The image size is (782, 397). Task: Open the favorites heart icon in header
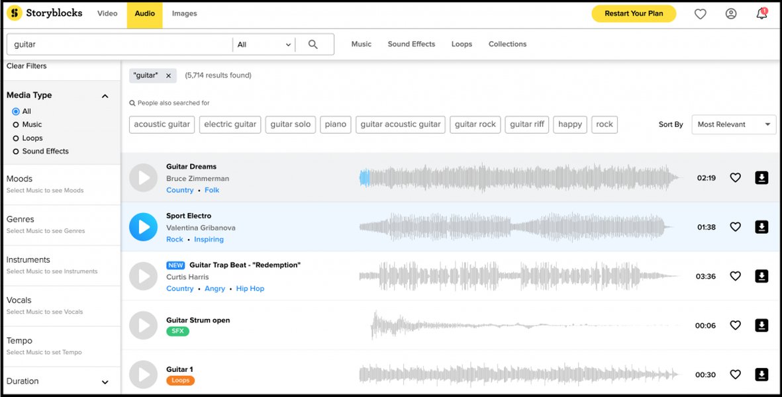pyautogui.click(x=700, y=14)
